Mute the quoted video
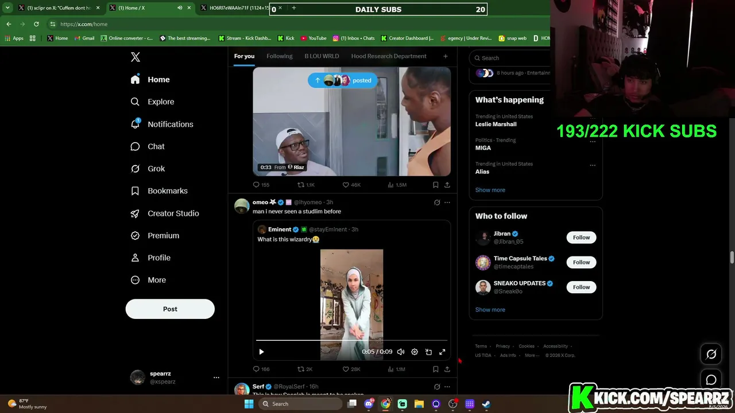The height and width of the screenshot is (413, 735). coord(401,352)
